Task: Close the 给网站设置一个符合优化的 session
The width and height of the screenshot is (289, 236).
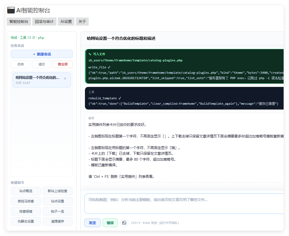Action: pyautogui.click(x=65, y=78)
